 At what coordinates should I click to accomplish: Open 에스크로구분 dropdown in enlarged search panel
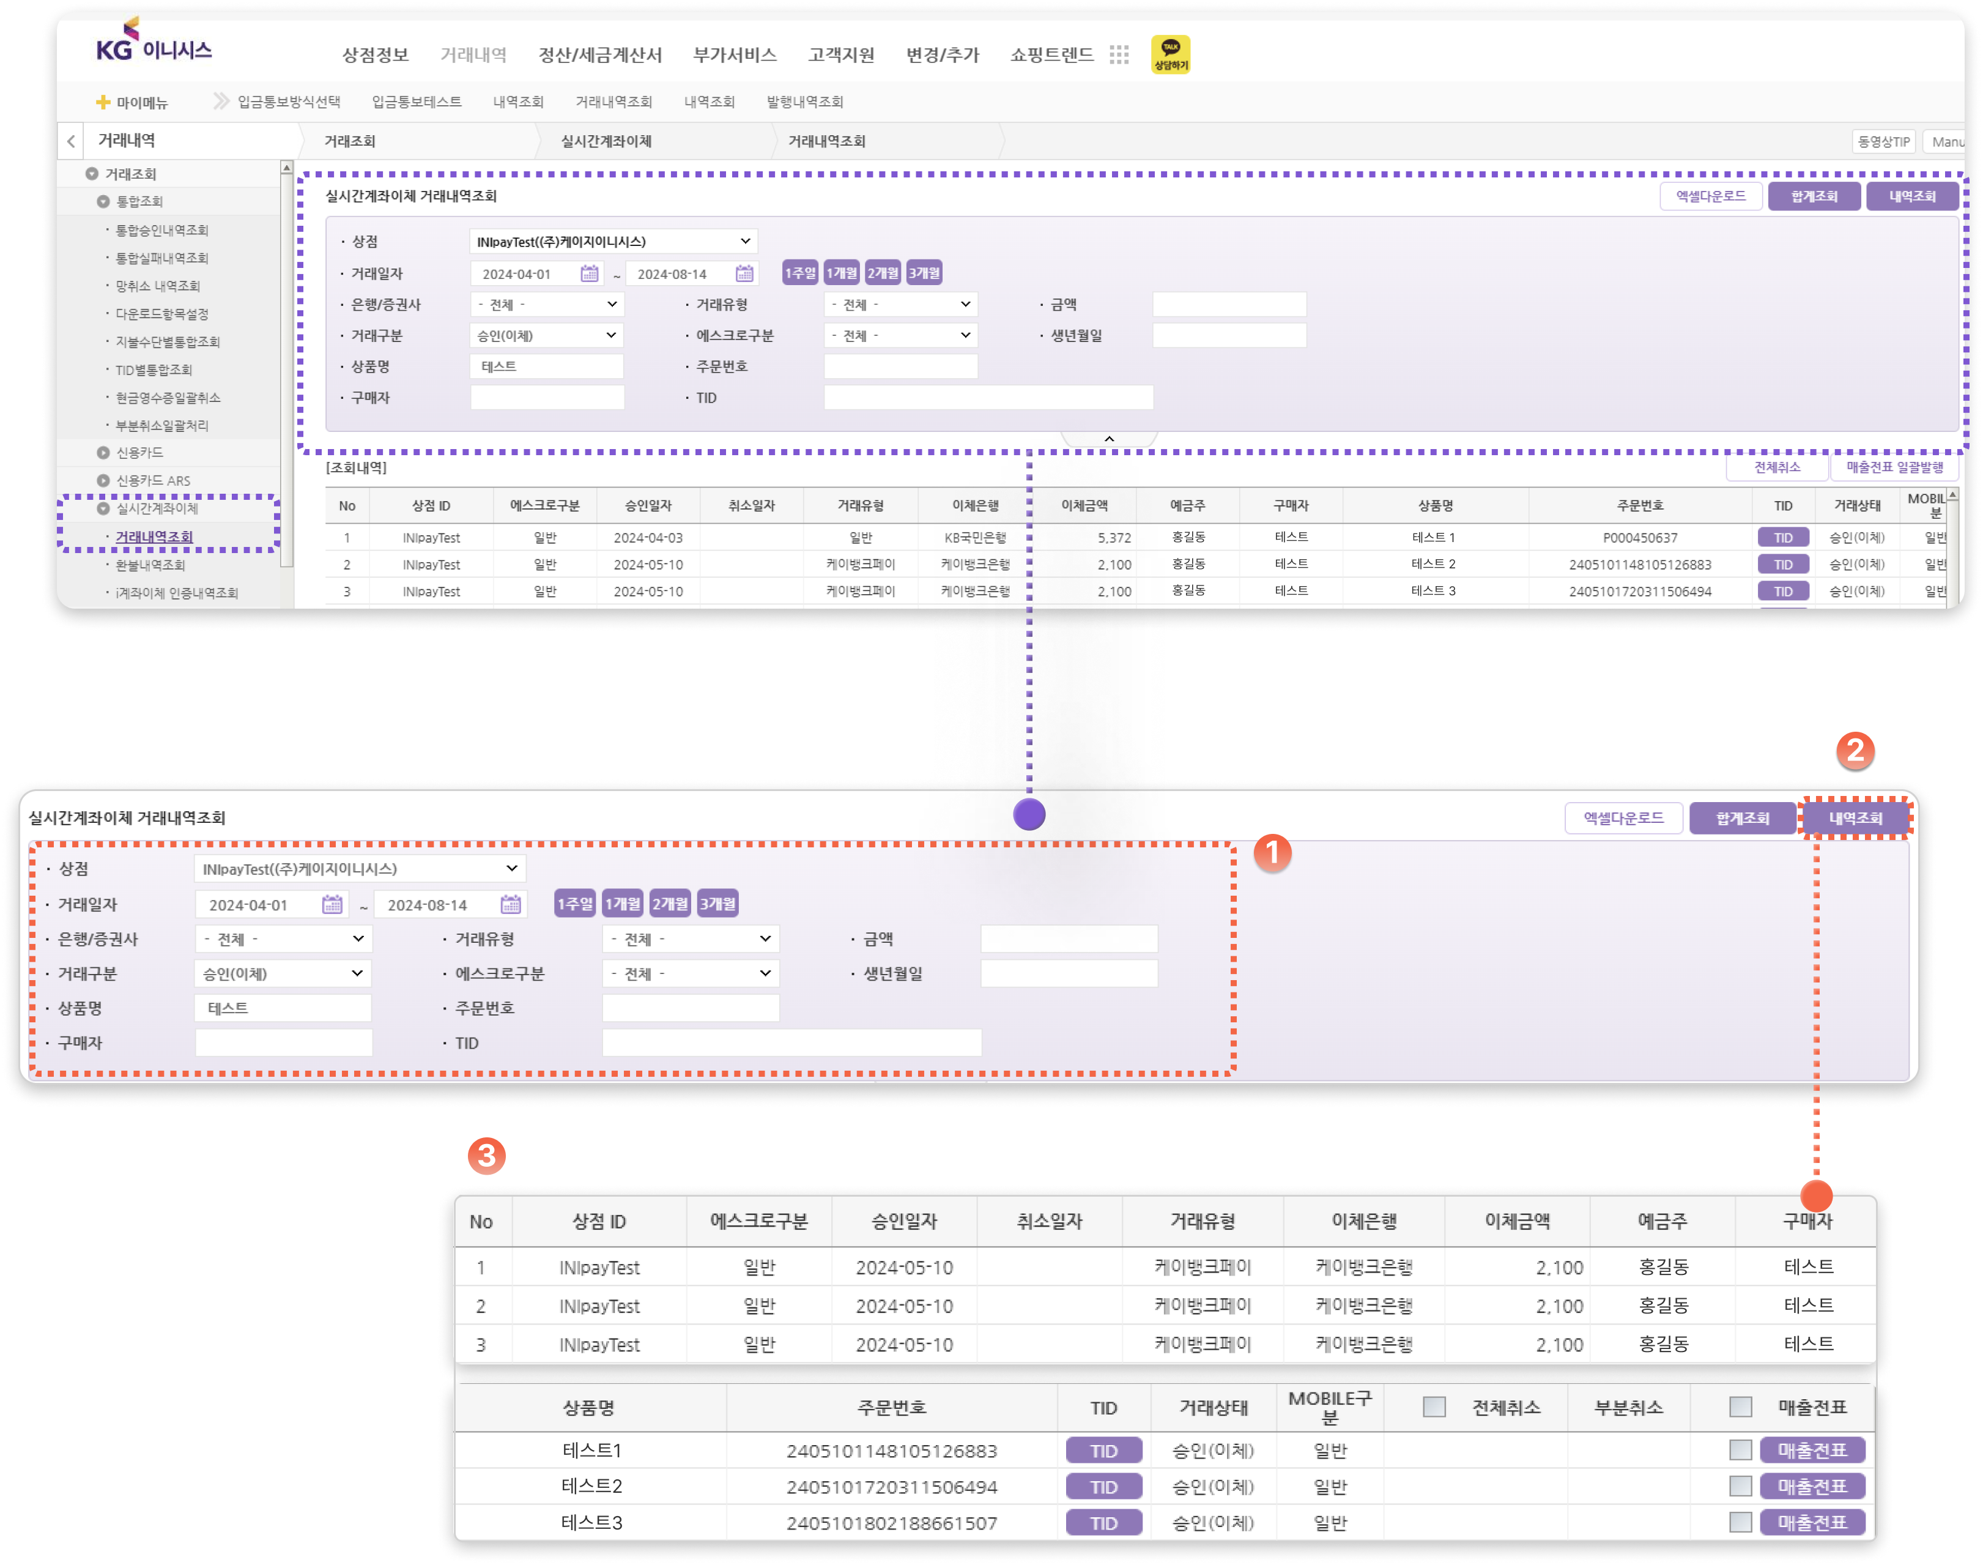tap(691, 973)
